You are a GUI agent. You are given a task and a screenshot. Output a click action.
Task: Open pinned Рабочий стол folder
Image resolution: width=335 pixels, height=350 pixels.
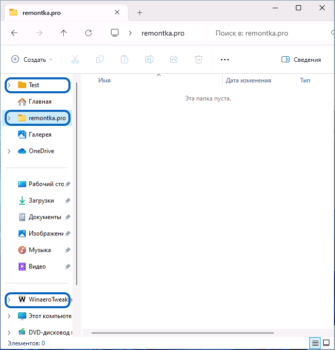41,184
